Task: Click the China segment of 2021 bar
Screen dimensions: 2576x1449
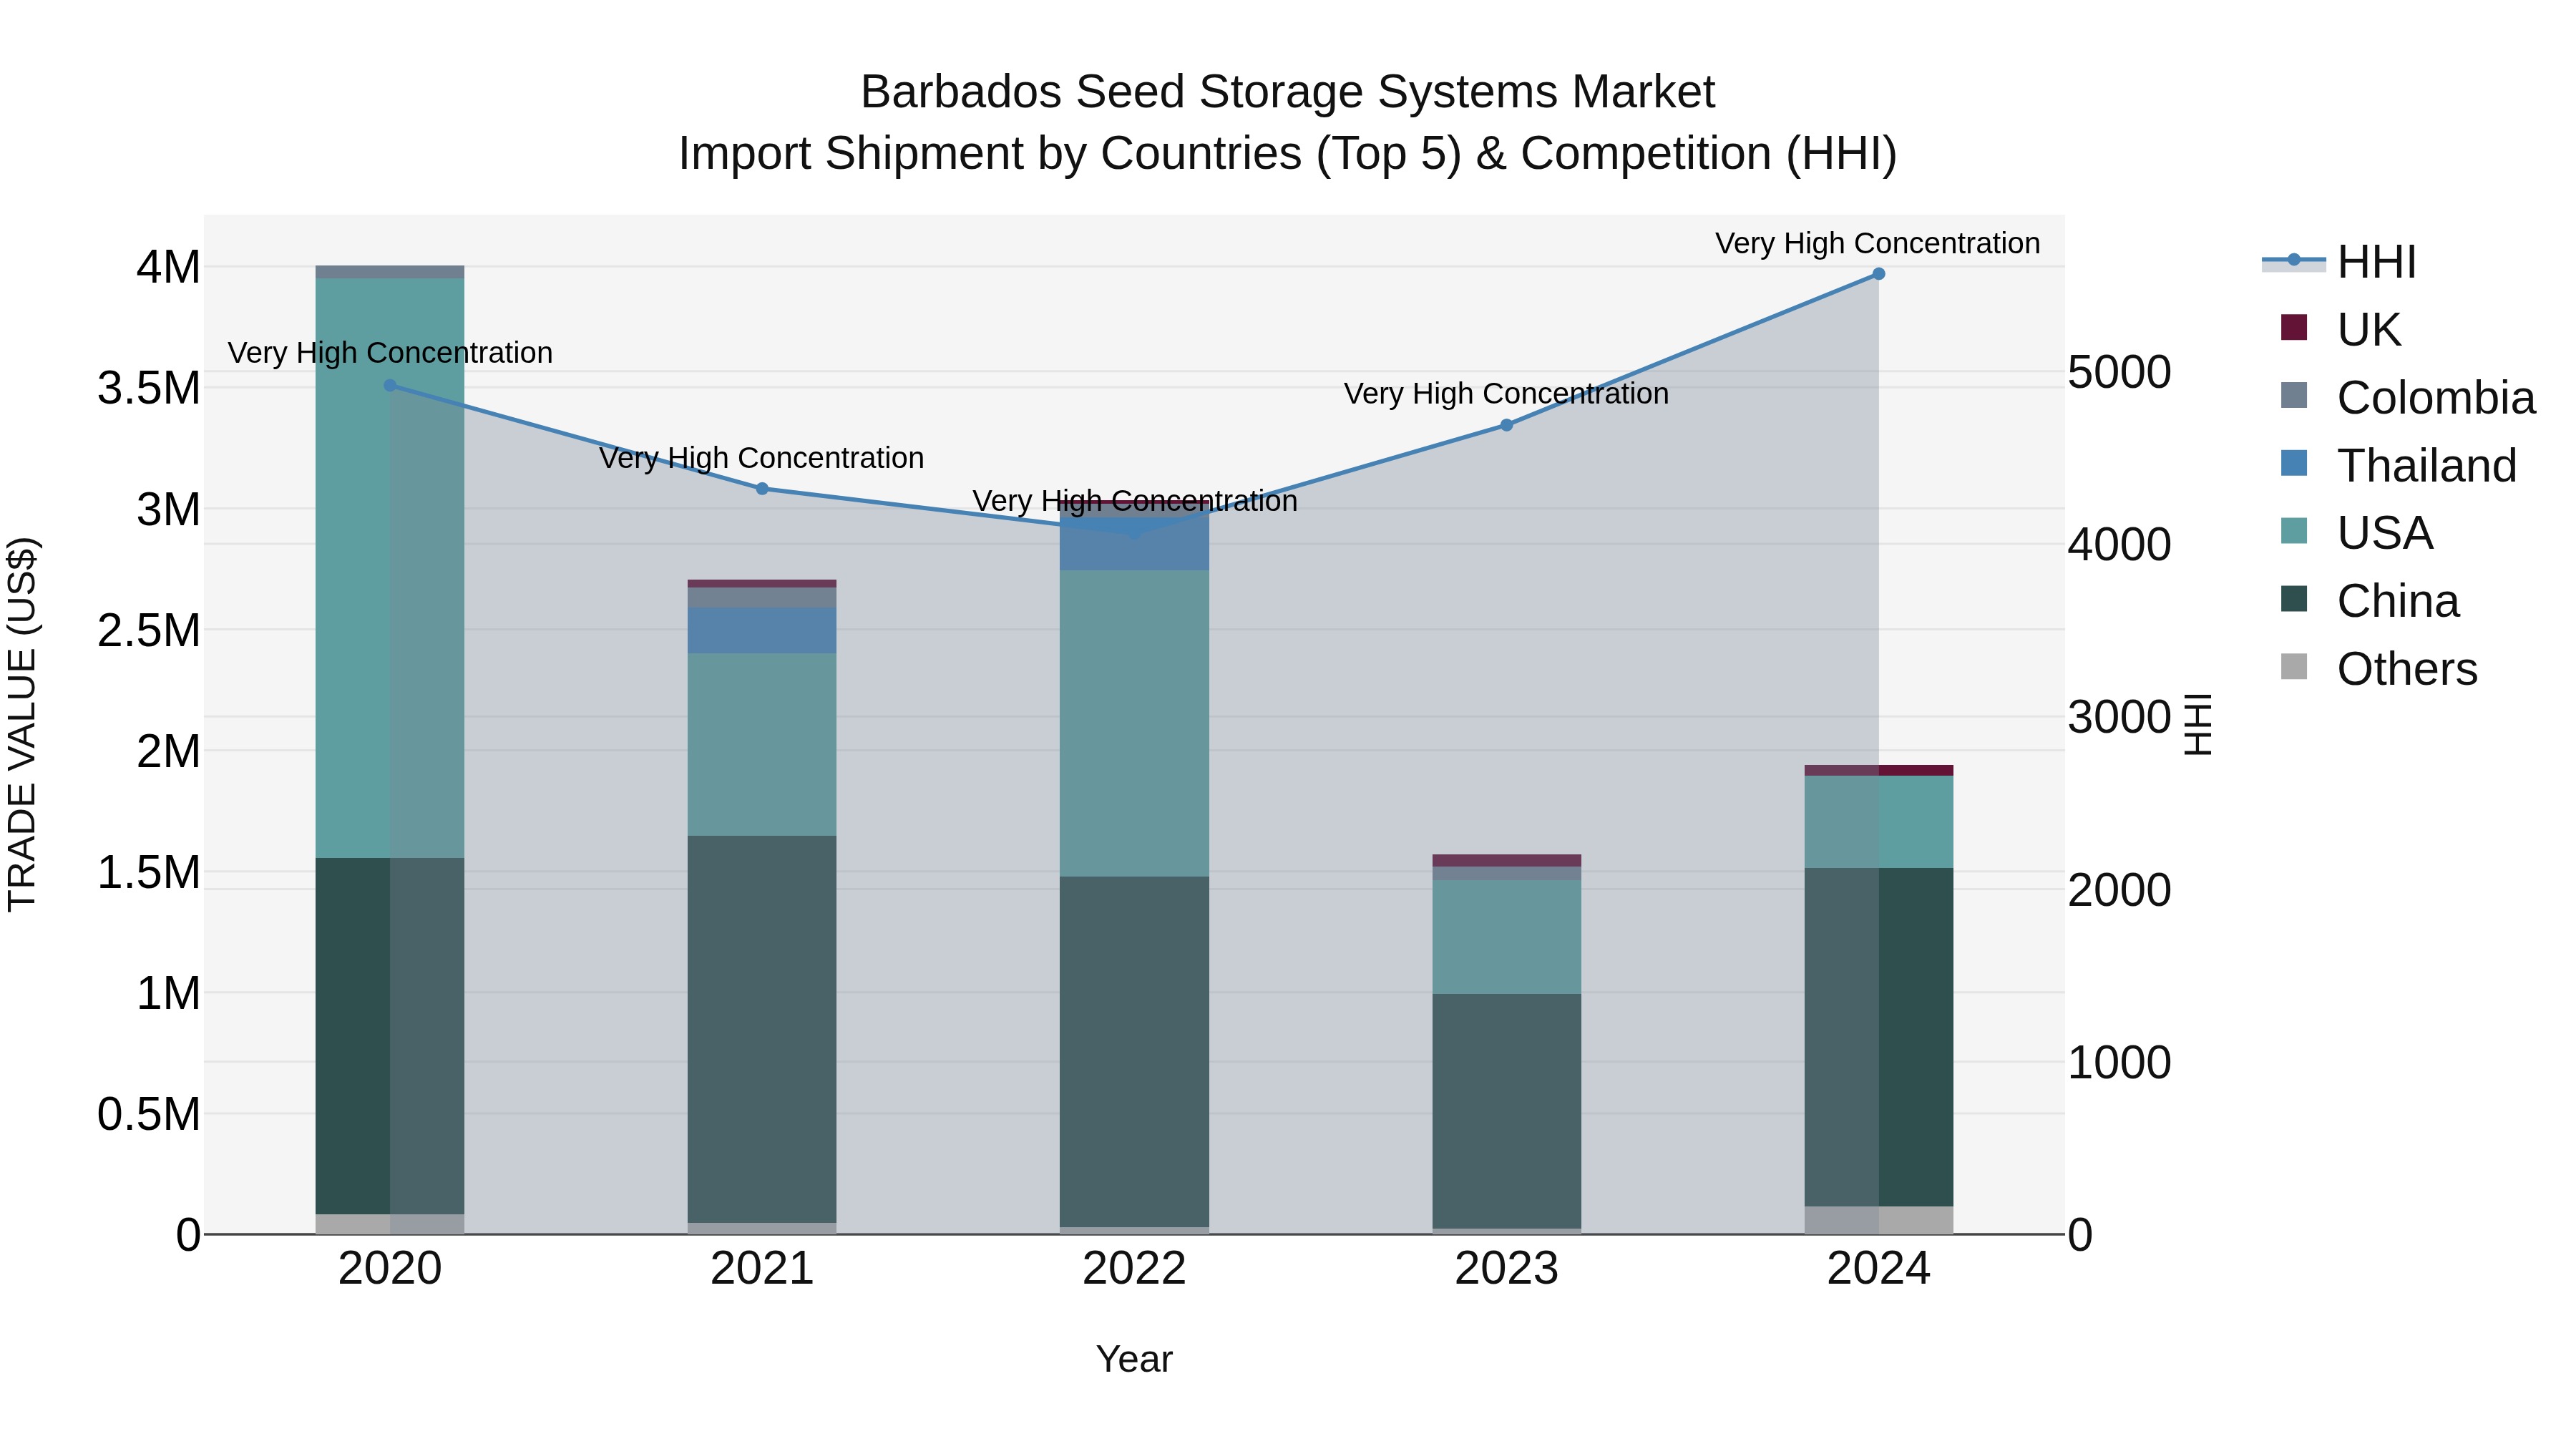Action: point(762,1029)
